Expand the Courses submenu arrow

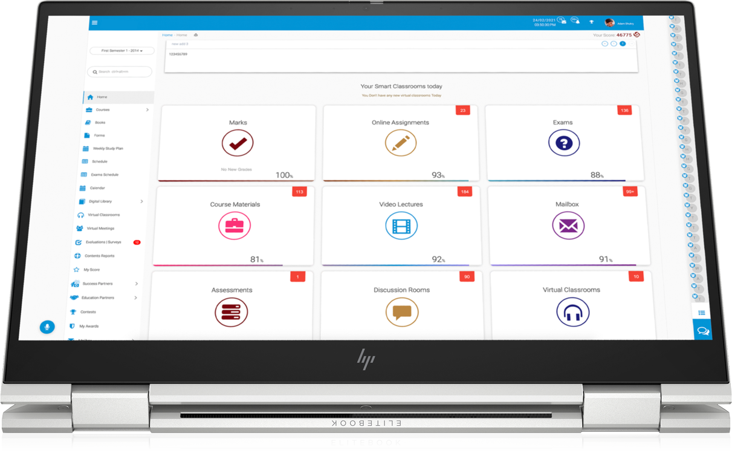tap(147, 109)
